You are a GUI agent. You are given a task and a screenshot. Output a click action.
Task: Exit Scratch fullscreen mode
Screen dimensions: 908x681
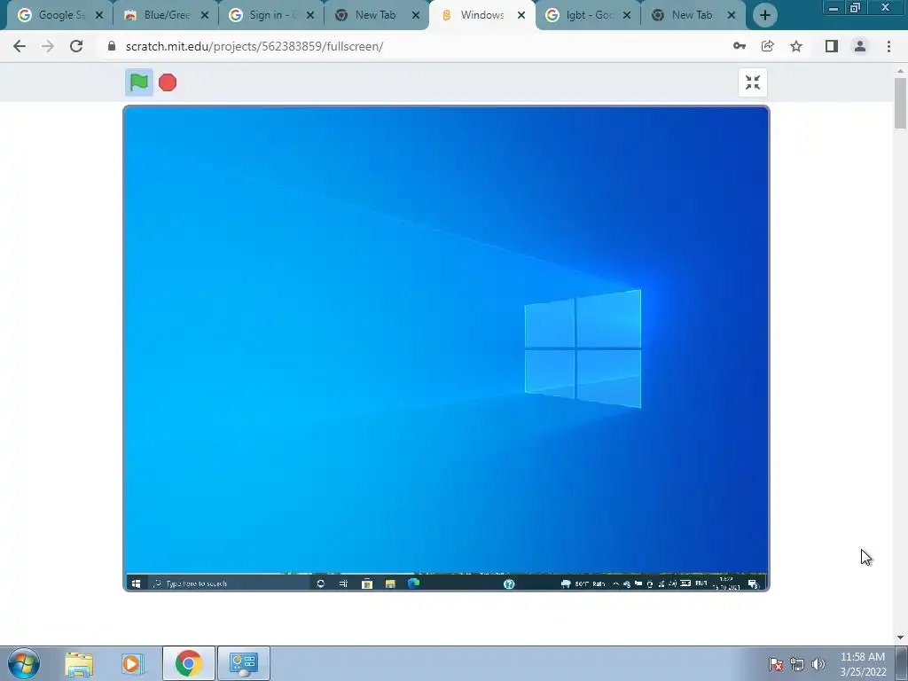tap(752, 82)
